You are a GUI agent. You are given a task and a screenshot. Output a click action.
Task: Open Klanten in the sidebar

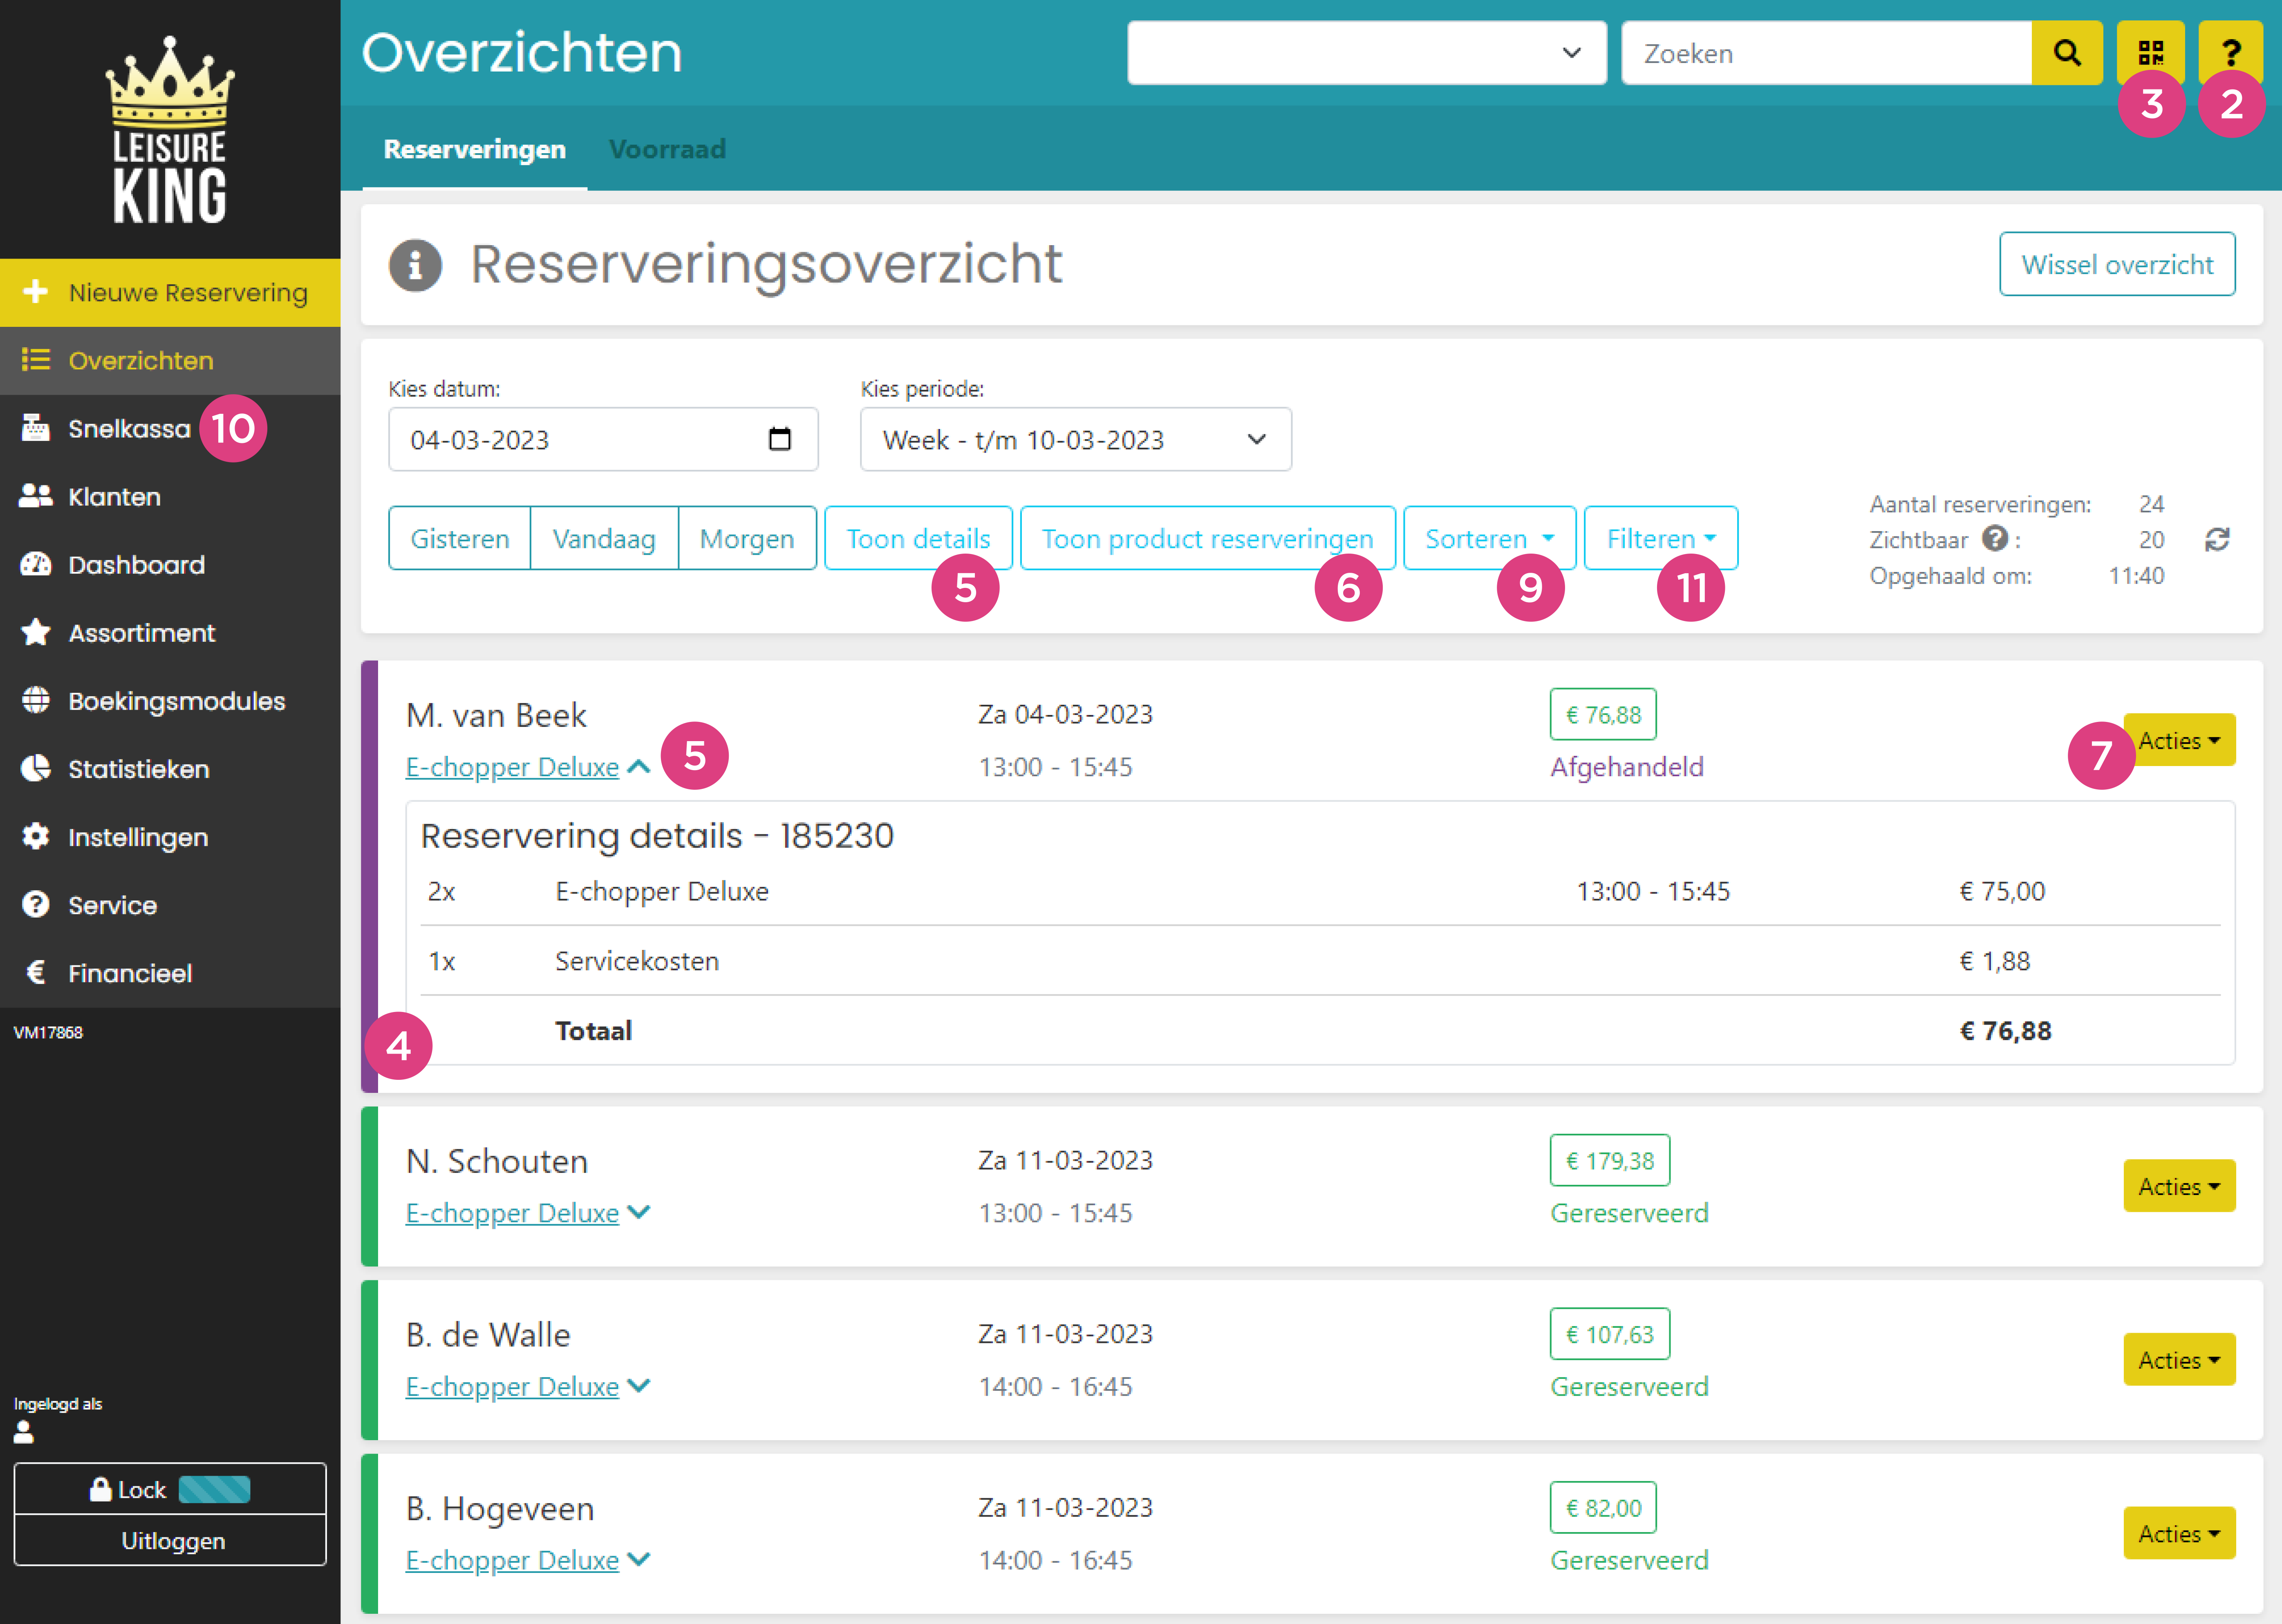click(x=170, y=496)
